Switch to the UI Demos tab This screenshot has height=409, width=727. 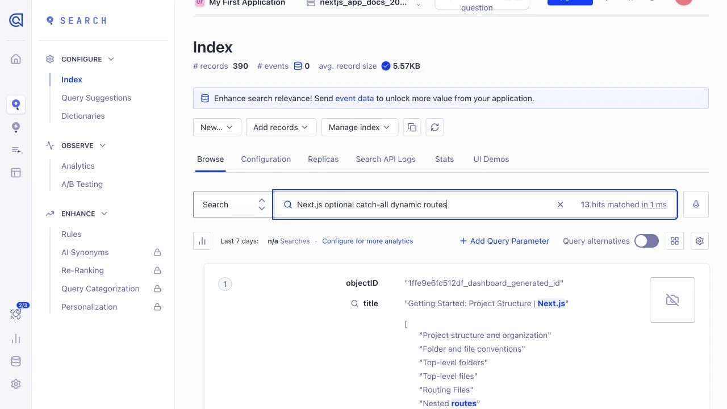491,159
